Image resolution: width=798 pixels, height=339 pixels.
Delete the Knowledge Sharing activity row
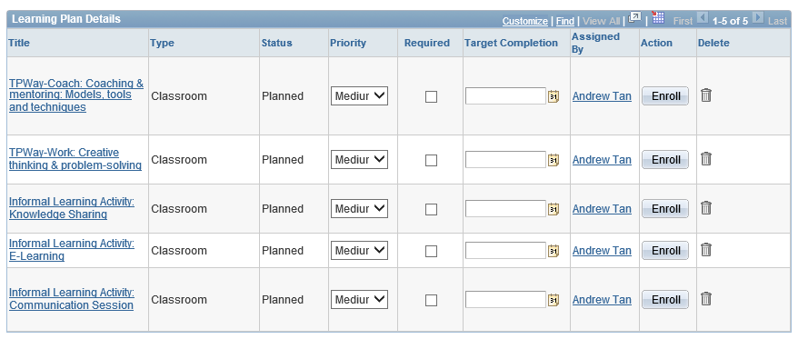tap(705, 208)
